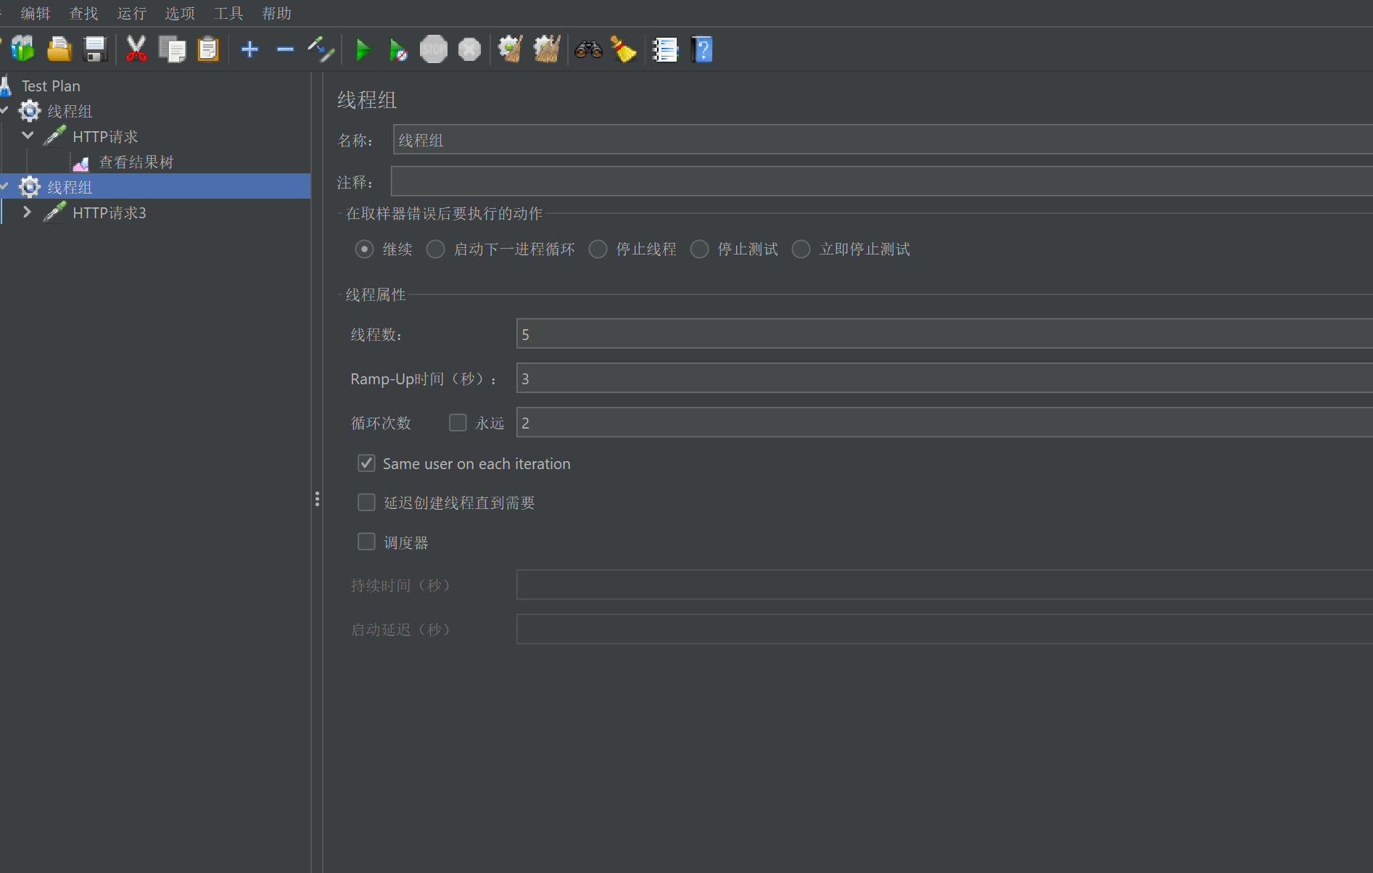Save the test plan with floppy icon
The height and width of the screenshot is (873, 1373).
(x=96, y=49)
